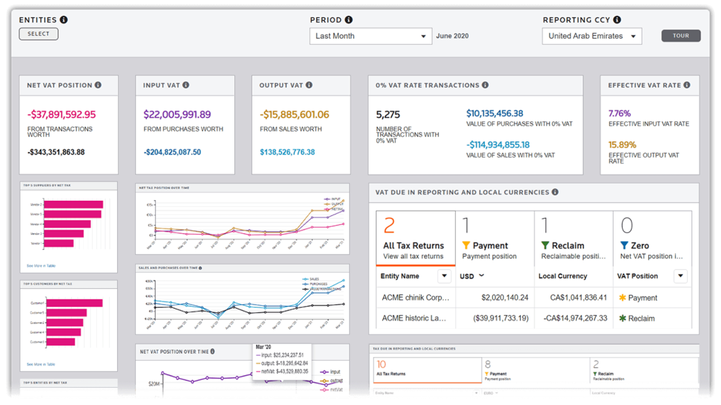The height and width of the screenshot is (405, 721).
Task: Click the Reporting CCY info icon
Action: [x=617, y=20]
